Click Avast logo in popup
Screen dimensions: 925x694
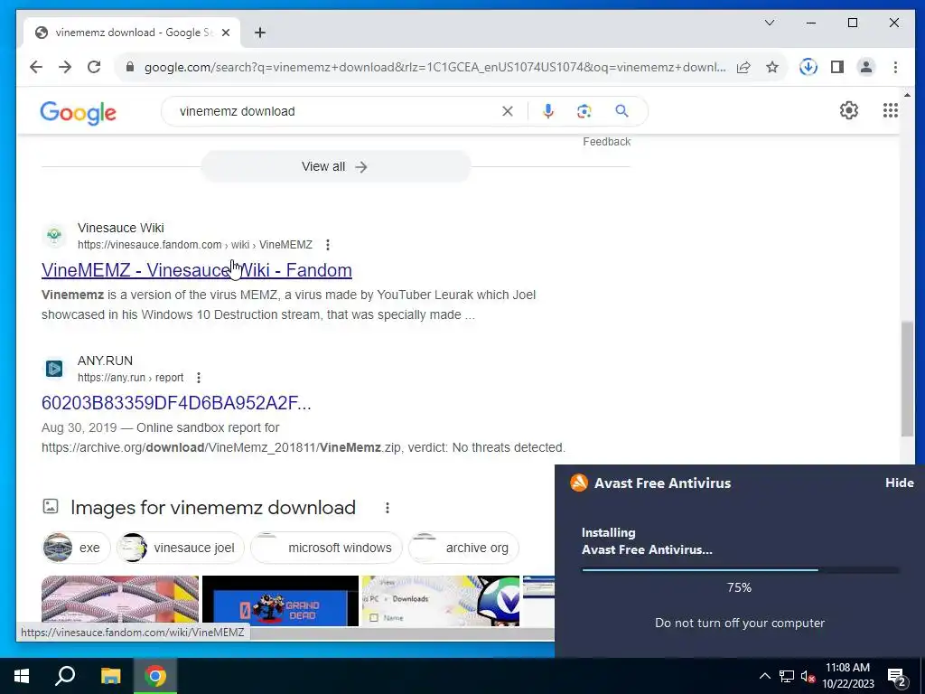tap(579, 483)
